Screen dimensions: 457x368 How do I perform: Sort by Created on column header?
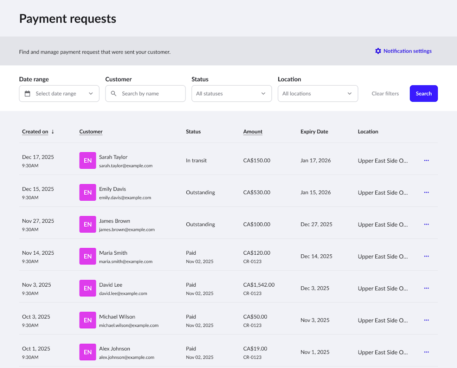tap(35, 132)
